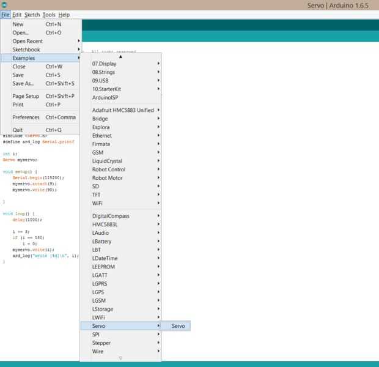
Task: Expand Firmata examples submenu
Action: (121, 144)
